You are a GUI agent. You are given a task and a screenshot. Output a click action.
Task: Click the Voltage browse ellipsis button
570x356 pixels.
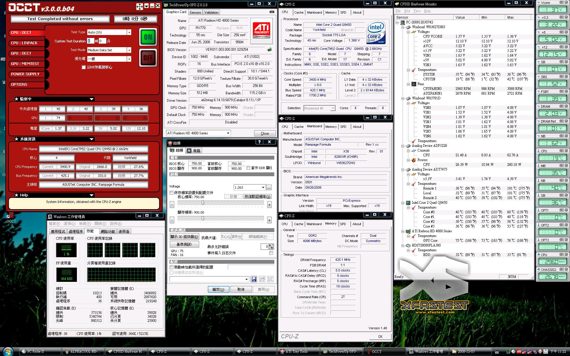269,187
